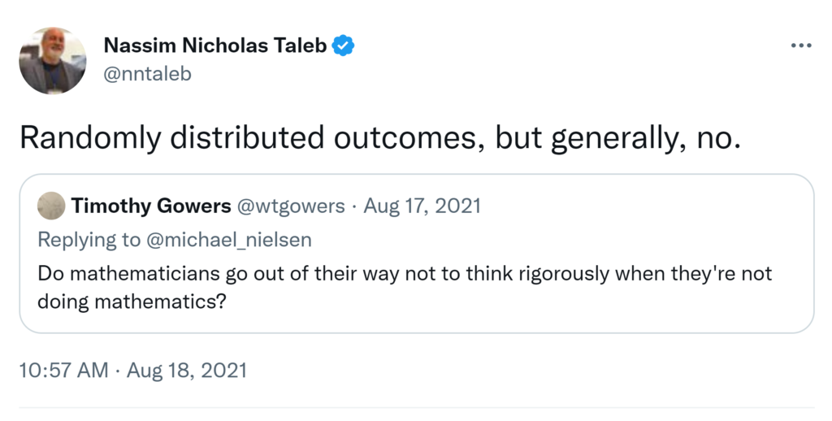Click the word "rigorously" in quoted tweet
The width and height of the screenshot is (832, 421).
(x=558, y=273)
